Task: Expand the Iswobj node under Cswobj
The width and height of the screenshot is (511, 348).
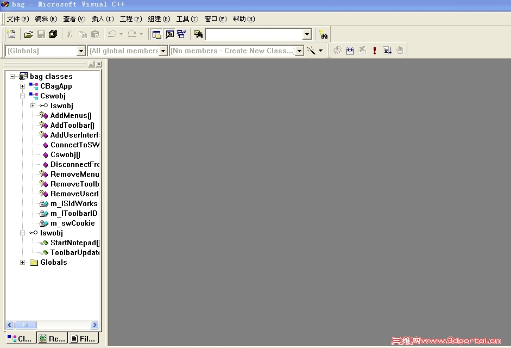Action: pyautogui.click(x=33, y=106)
